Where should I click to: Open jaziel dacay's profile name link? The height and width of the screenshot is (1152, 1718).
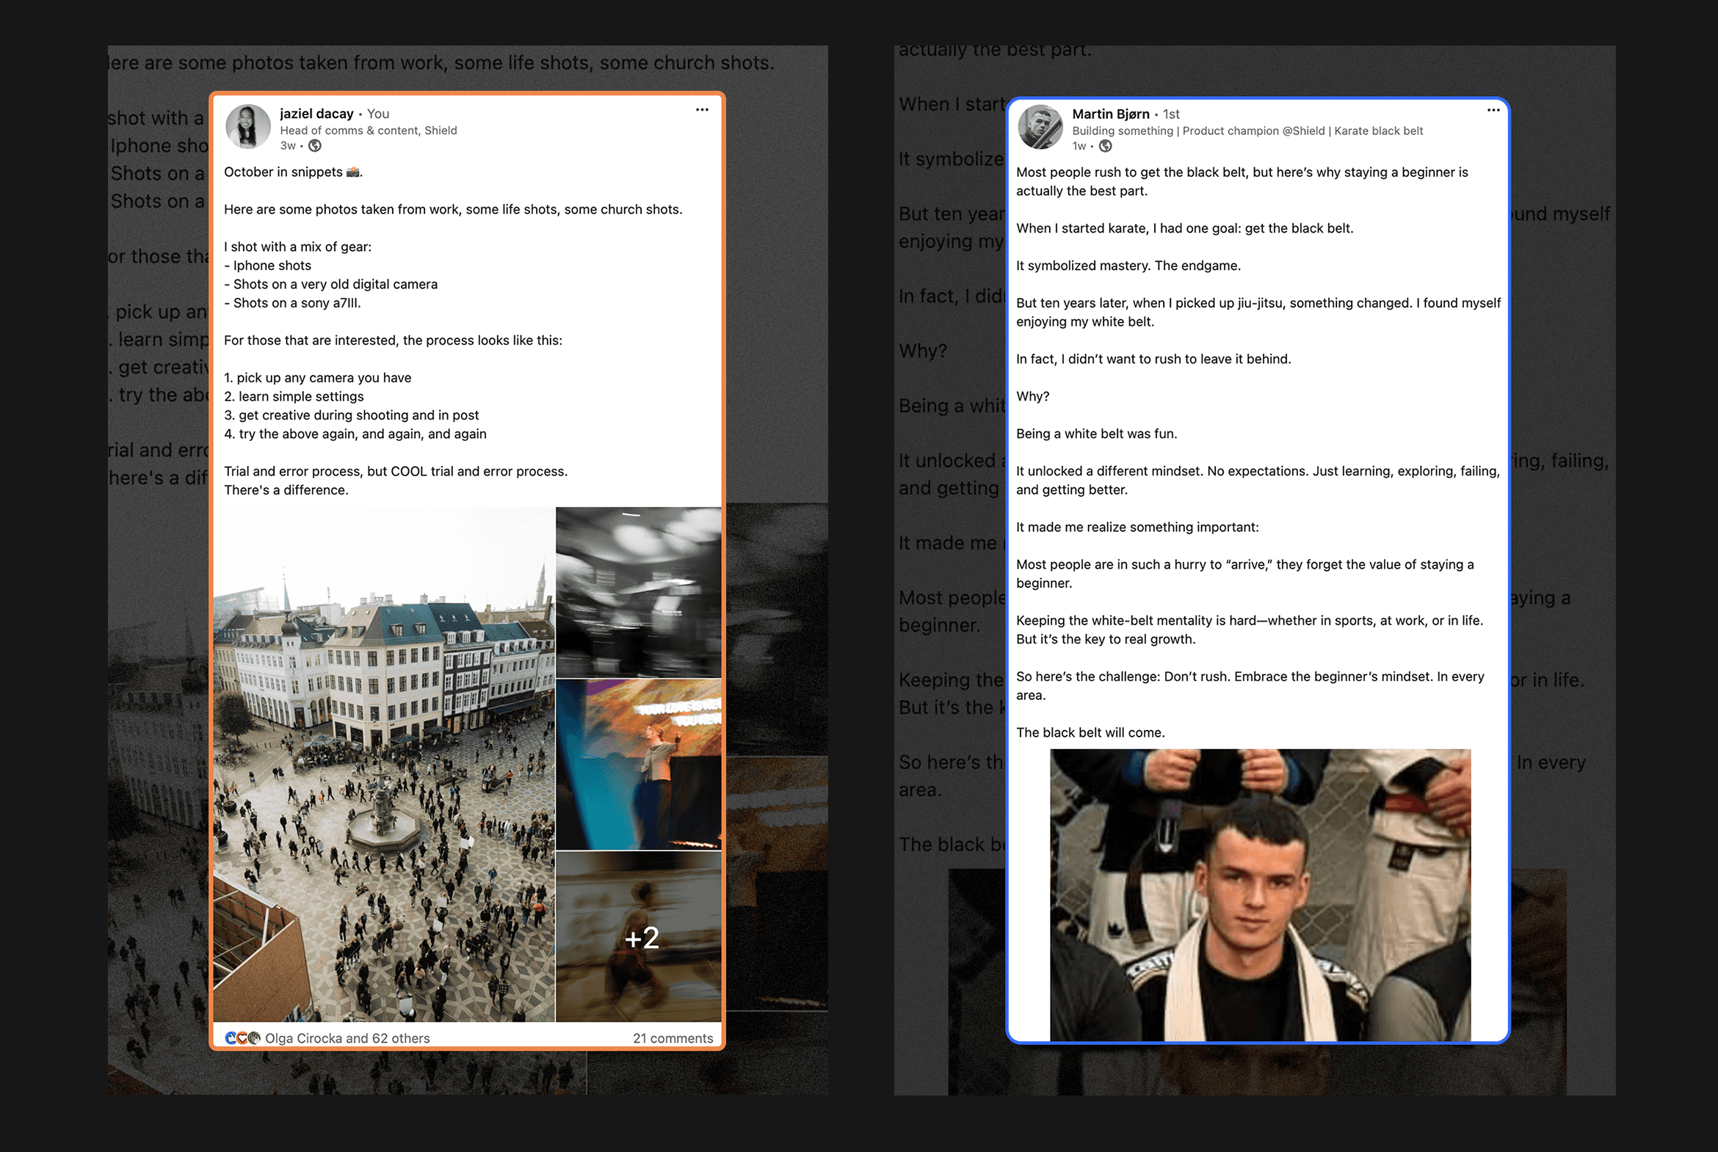[x=316, y=114]
